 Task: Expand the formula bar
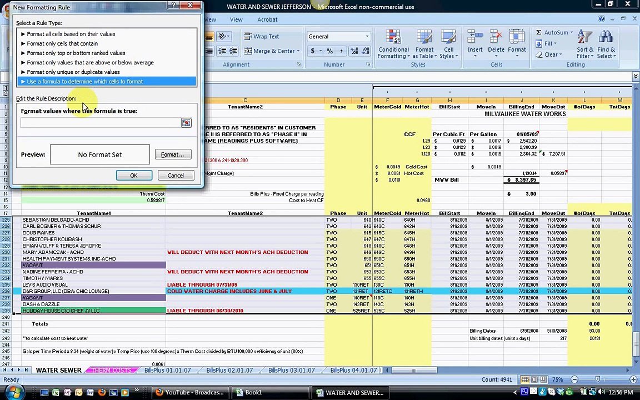(636, 76)
